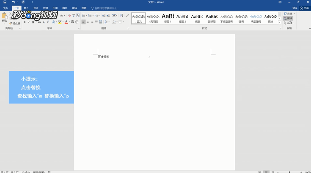
Task: Click the Undo icon
Action: tap(14, 2)
